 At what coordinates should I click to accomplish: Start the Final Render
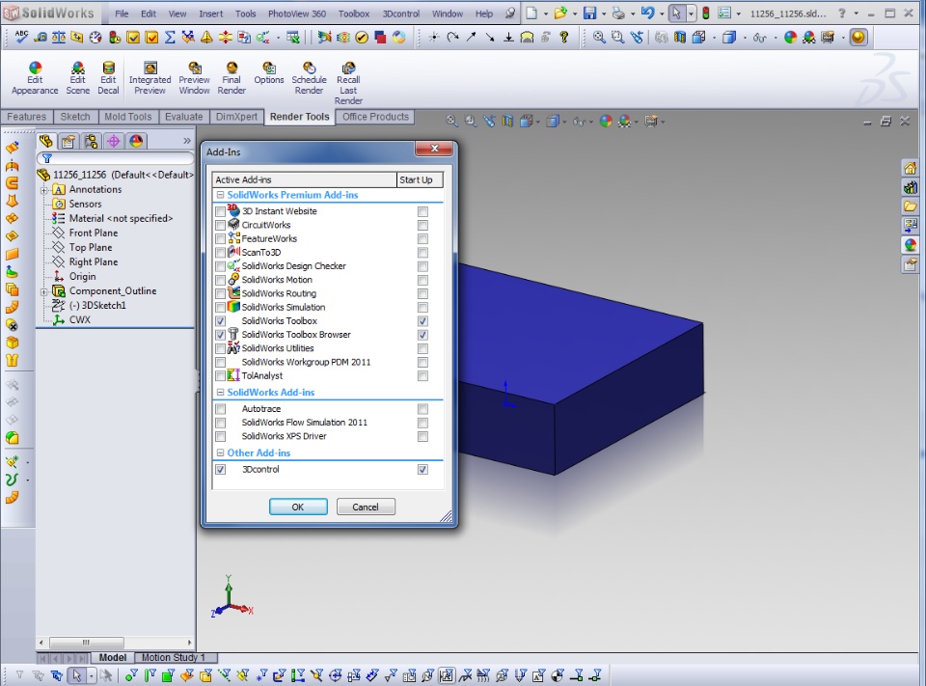click(231, 78)
